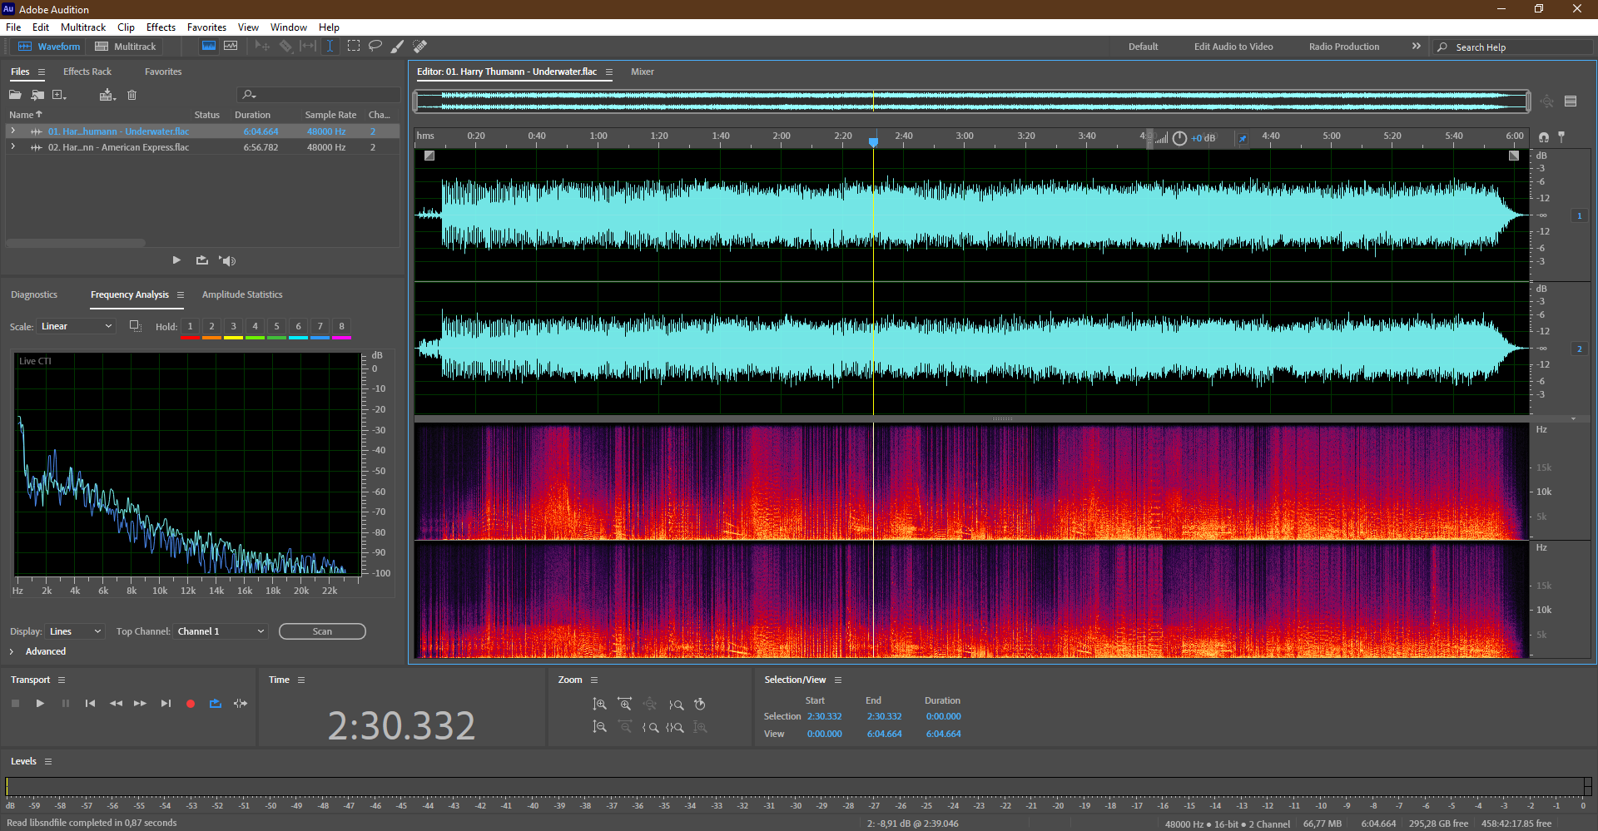Open the Frequency Analysis panel menu
Viewport: 1598px width, 831px height.
pos(181,294)
